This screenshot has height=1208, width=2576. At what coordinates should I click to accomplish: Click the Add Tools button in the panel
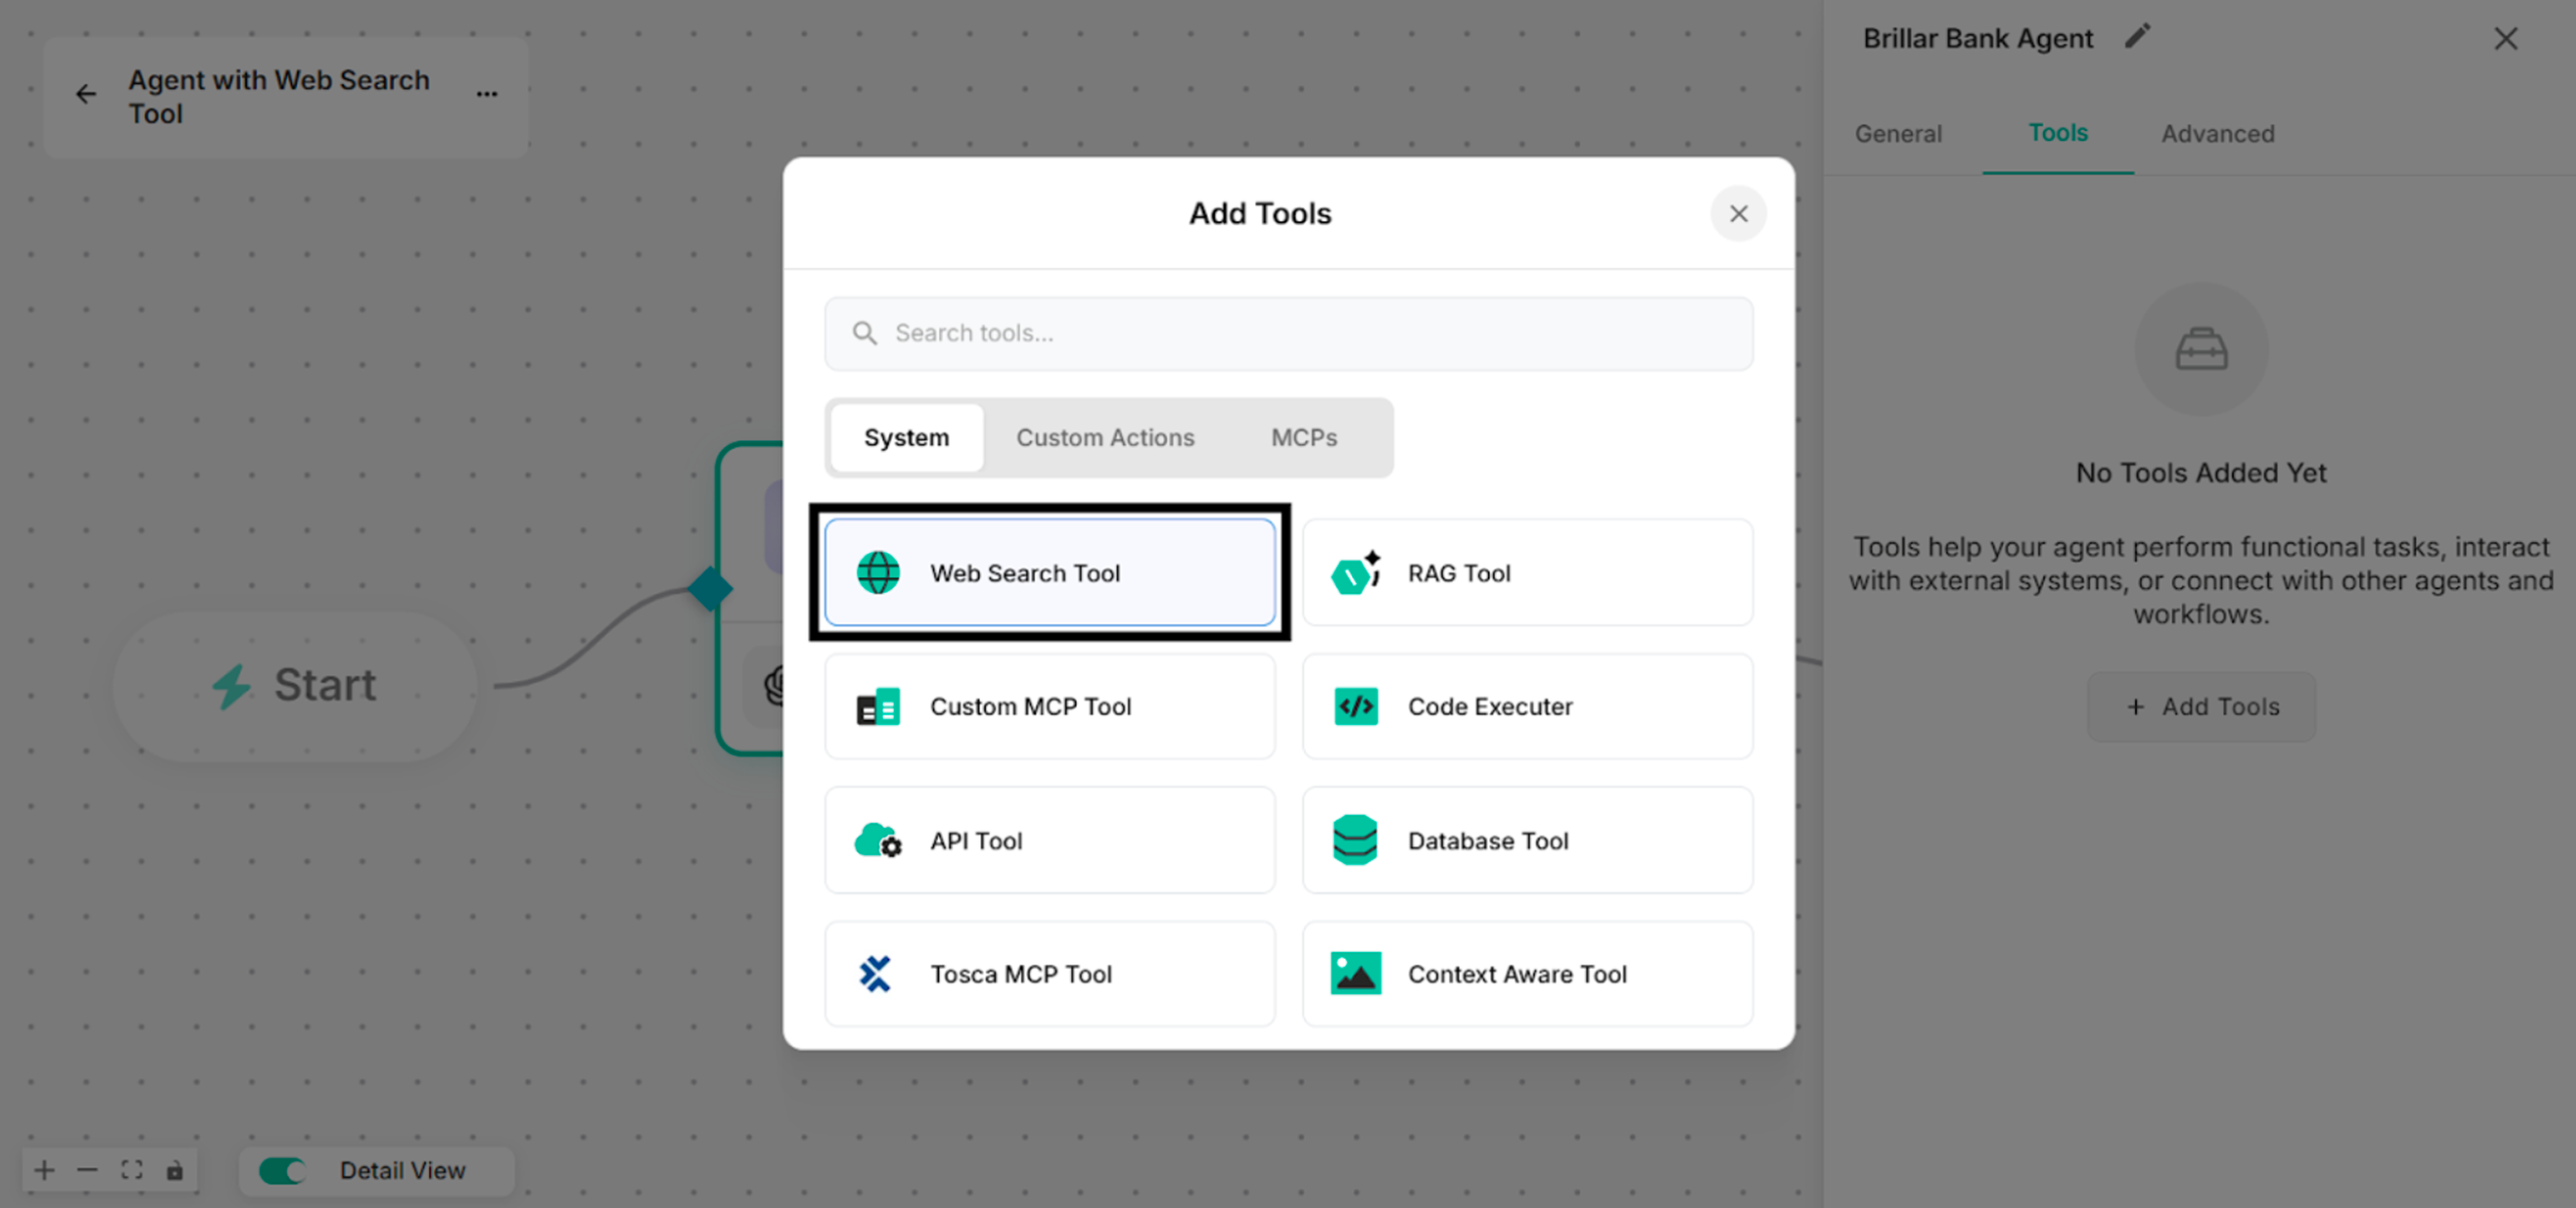[x=2201, y=707]
